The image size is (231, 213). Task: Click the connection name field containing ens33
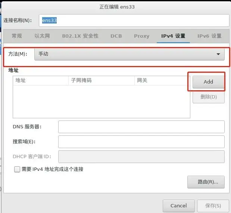pos(134,21)
